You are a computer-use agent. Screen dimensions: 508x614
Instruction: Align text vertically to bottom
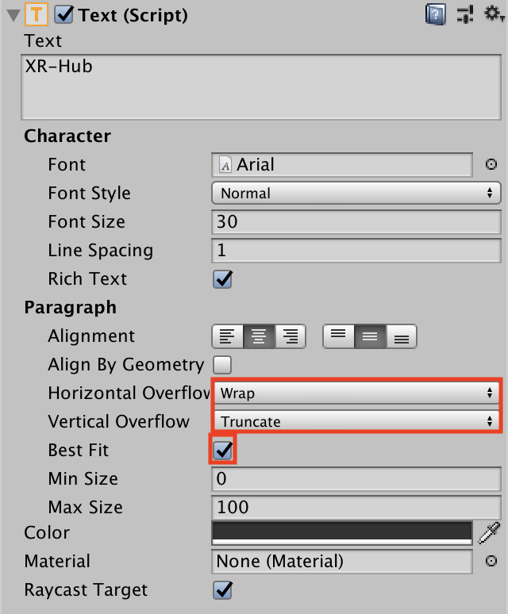pos(401,336)
